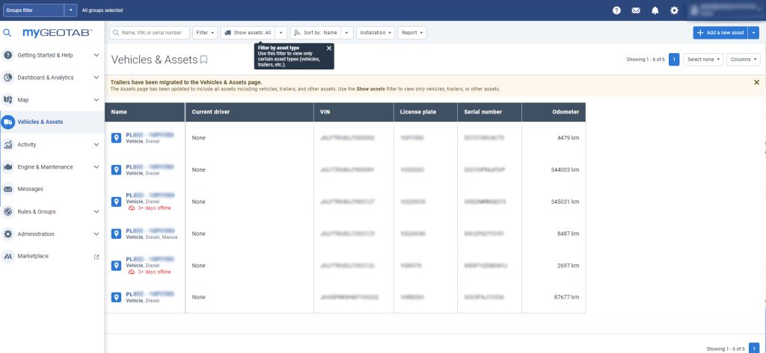Go to Marketplace in the sidebar

tap(33, 256)
